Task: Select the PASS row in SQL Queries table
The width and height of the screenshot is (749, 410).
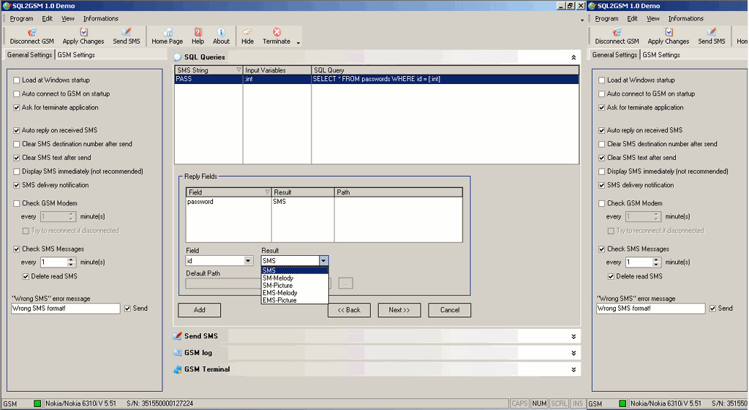Action: [377, 79]
